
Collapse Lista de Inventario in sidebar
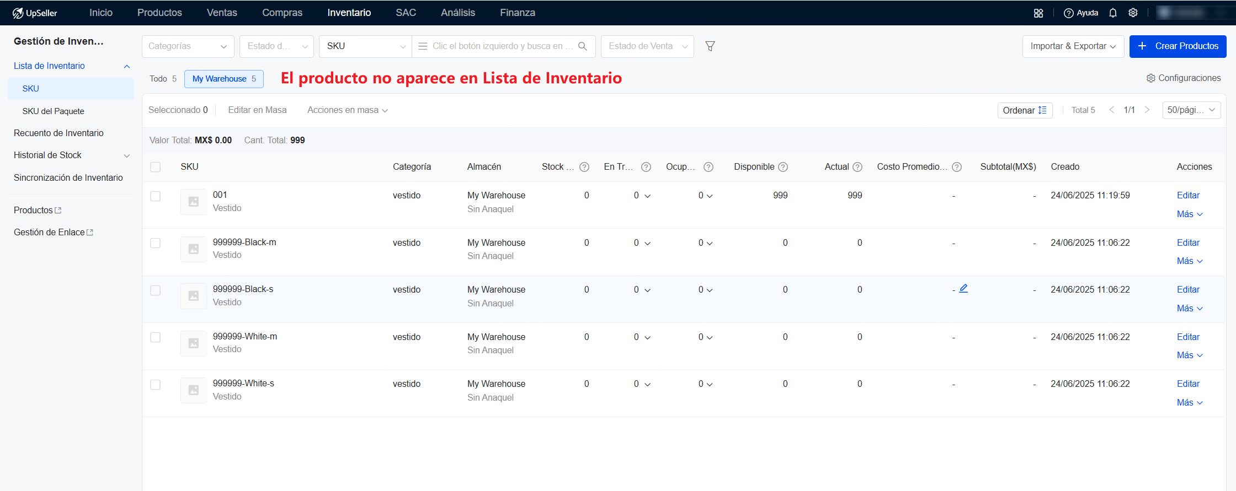coord(127,66)
